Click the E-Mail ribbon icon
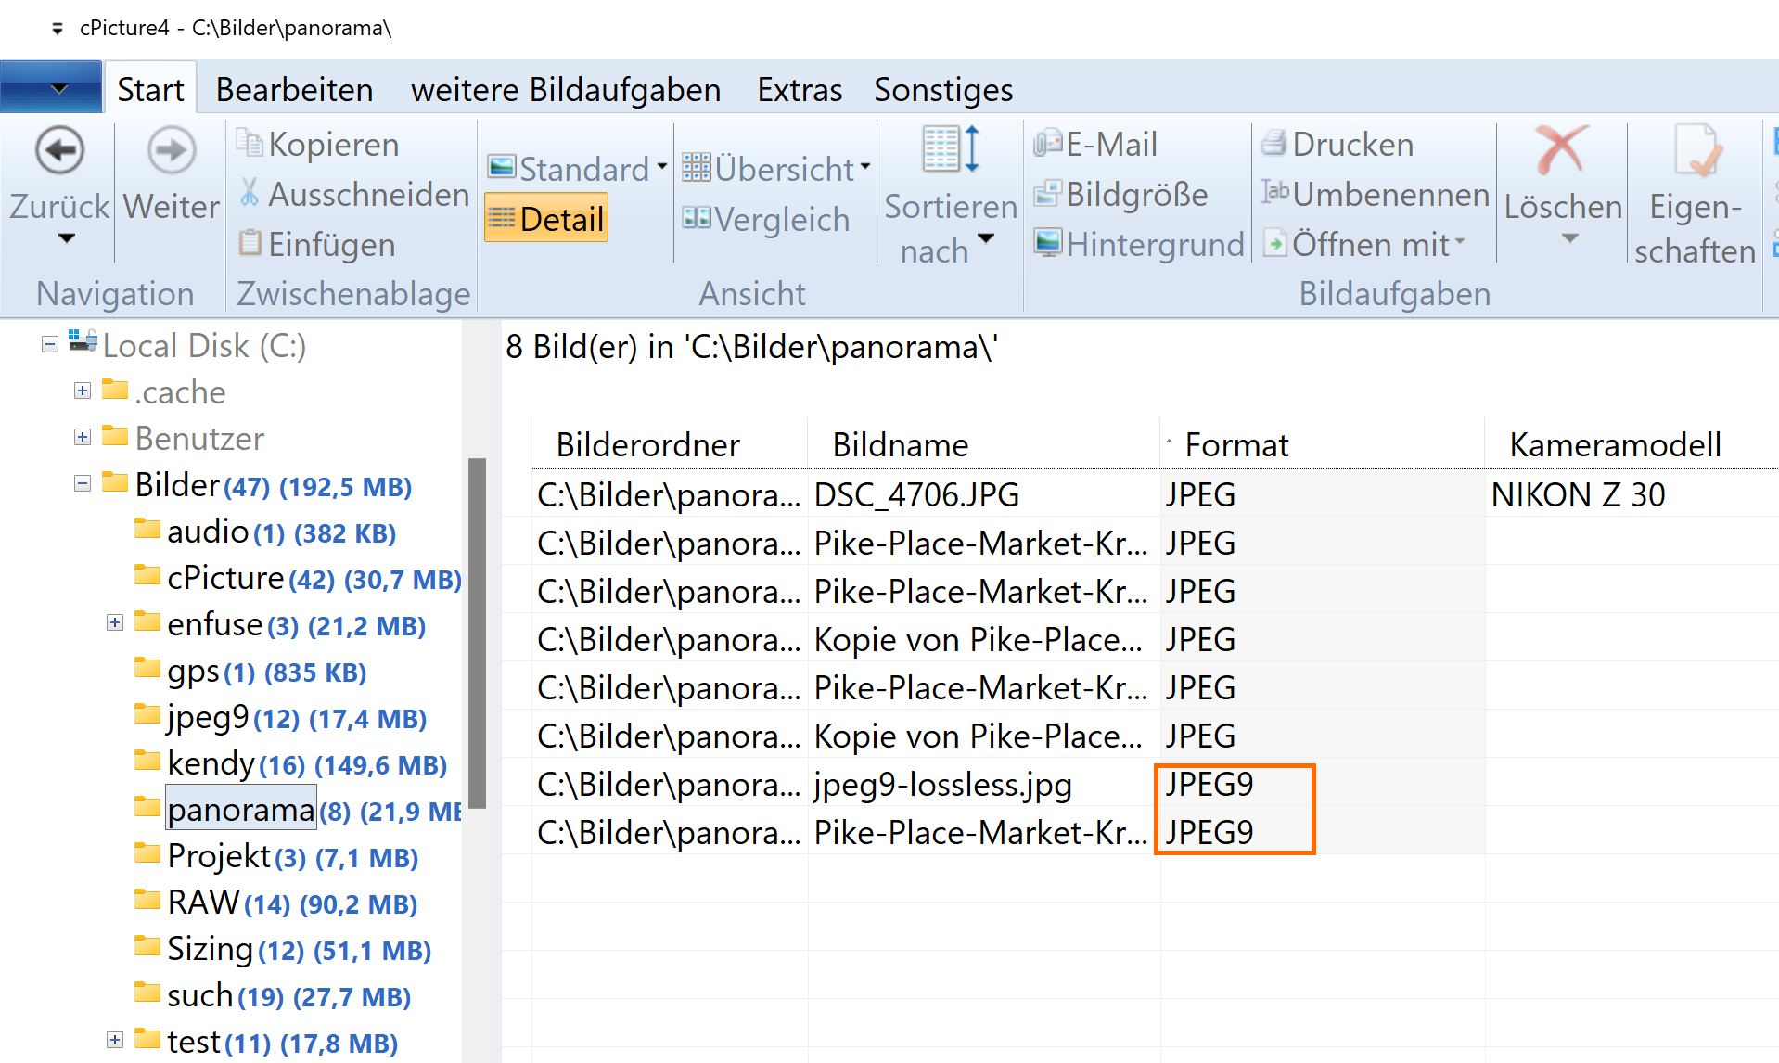This screenshot has width=1779, height=1063. point(1047,144)
